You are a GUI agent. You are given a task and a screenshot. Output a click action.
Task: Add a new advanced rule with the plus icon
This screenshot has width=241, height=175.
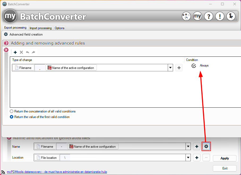15,52
